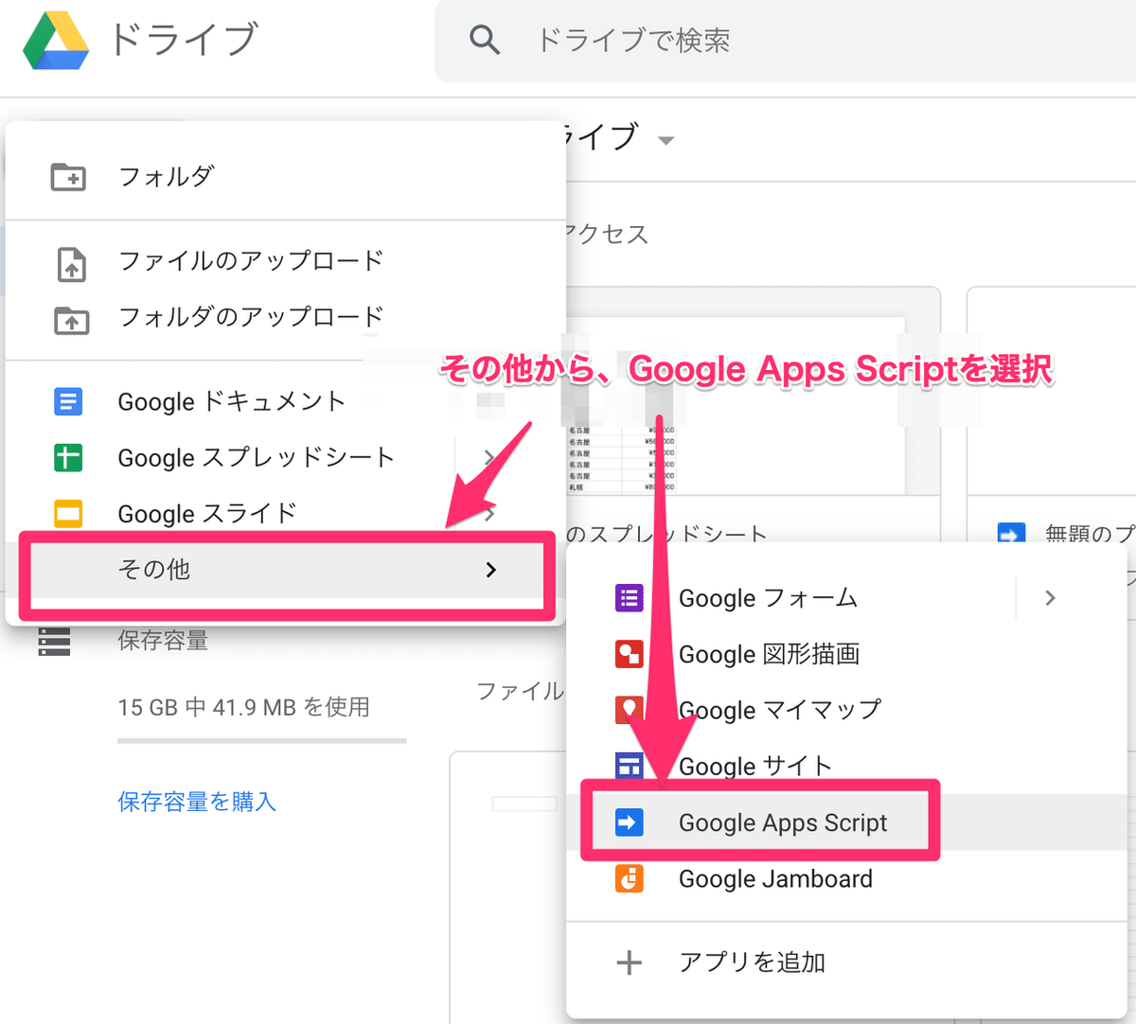Expand the Google フォーム submenu chevron
The width and height of the screenshot is (1136, 1024).
tap(1049, 597)
